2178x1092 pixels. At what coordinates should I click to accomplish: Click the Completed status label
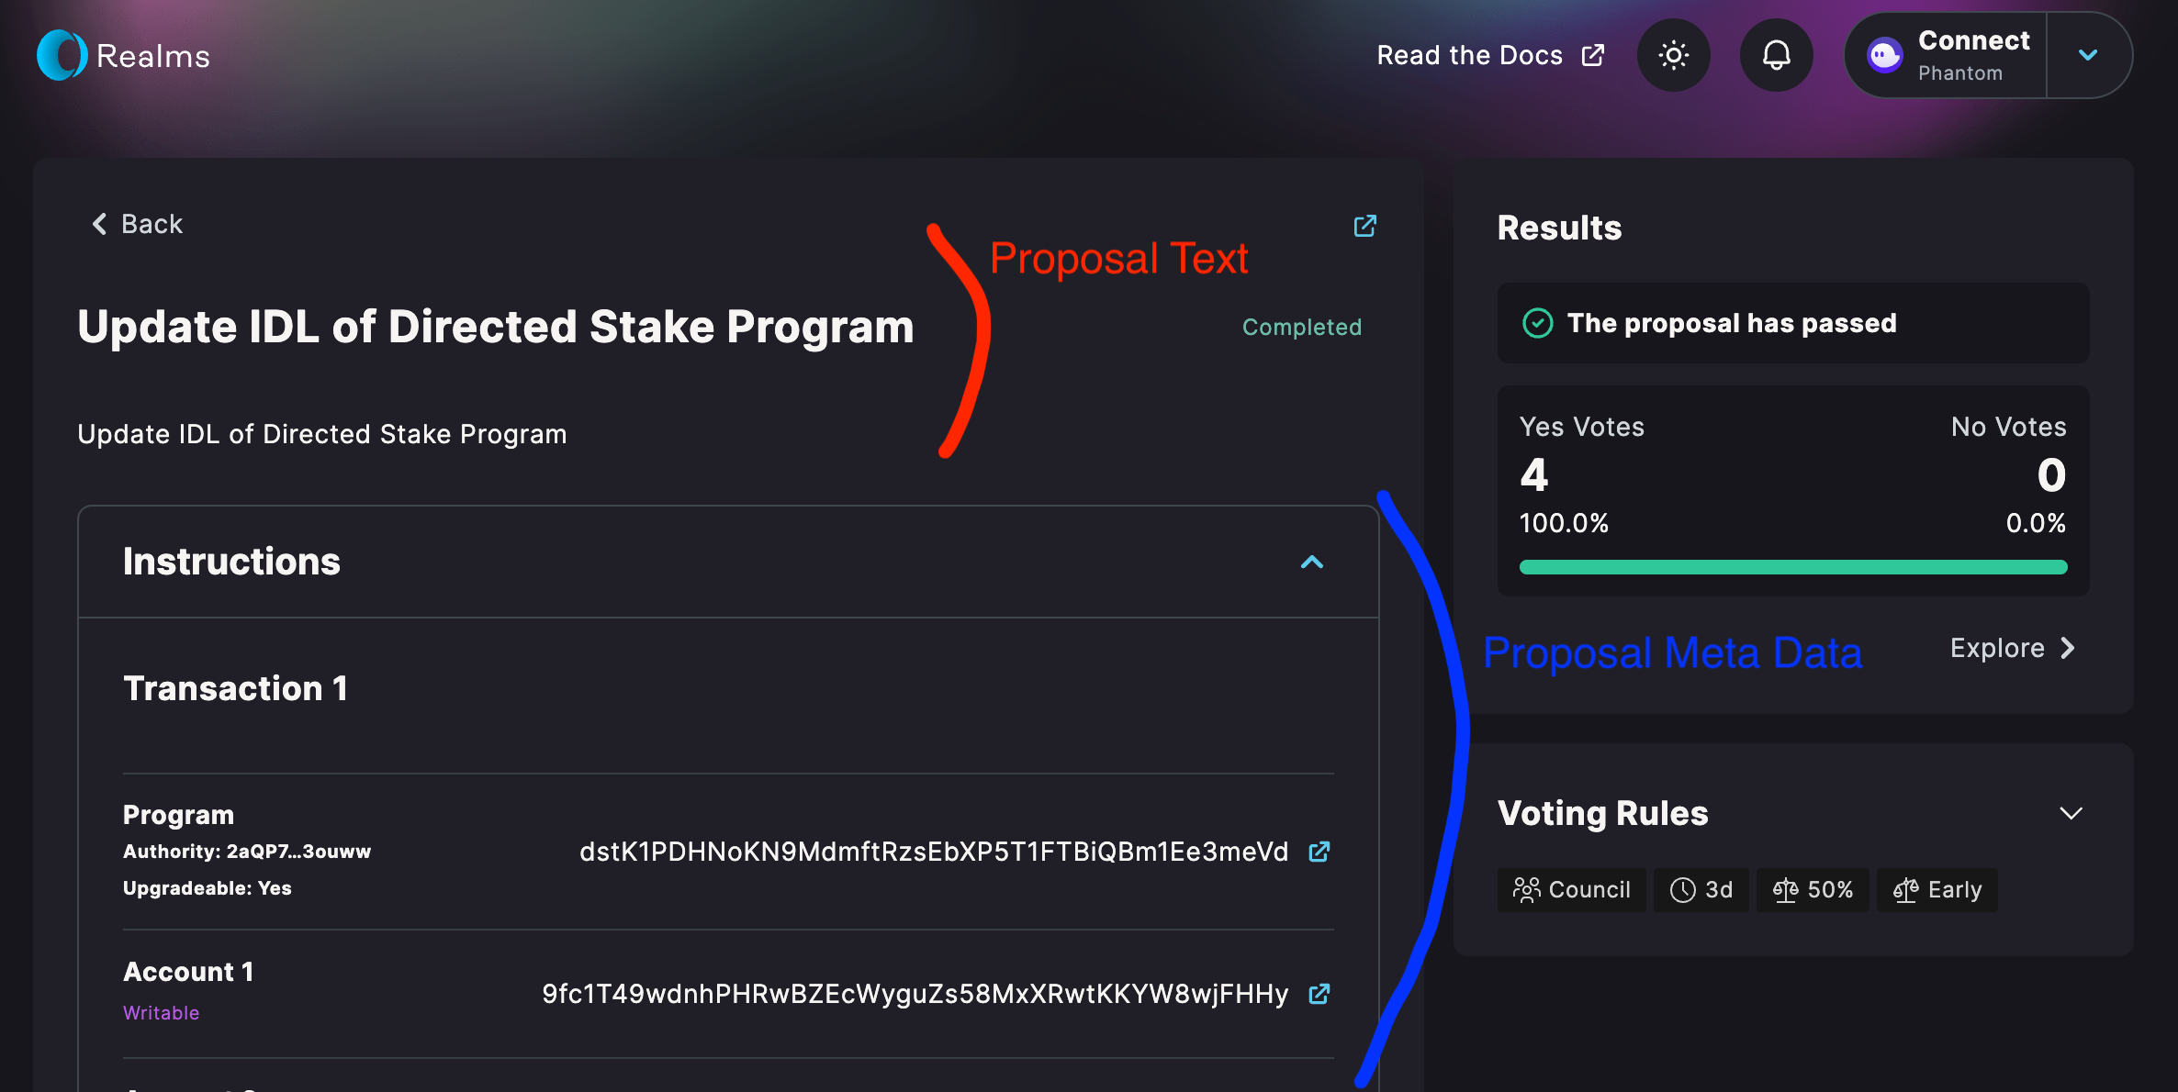[x=1301, y=327]
